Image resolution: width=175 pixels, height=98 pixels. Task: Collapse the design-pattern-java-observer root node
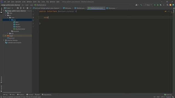click(4, 11)
